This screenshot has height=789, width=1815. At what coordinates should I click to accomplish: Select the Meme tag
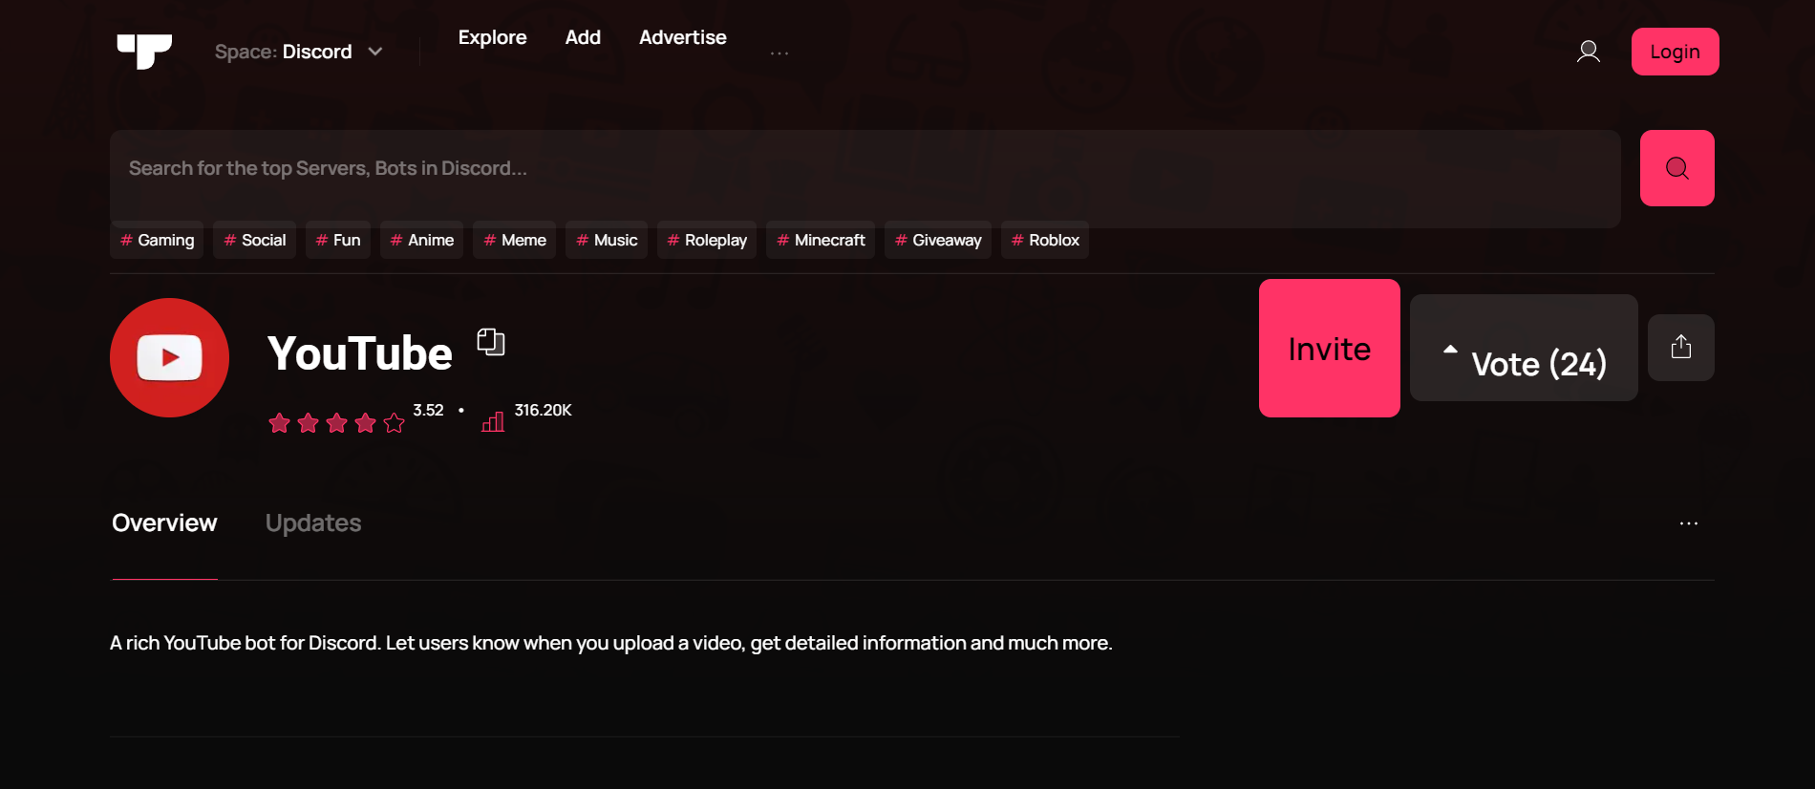514,240
